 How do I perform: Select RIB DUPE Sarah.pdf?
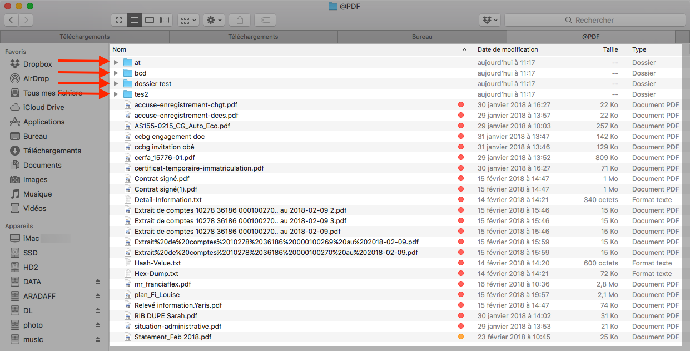click(x=166, y=316)
